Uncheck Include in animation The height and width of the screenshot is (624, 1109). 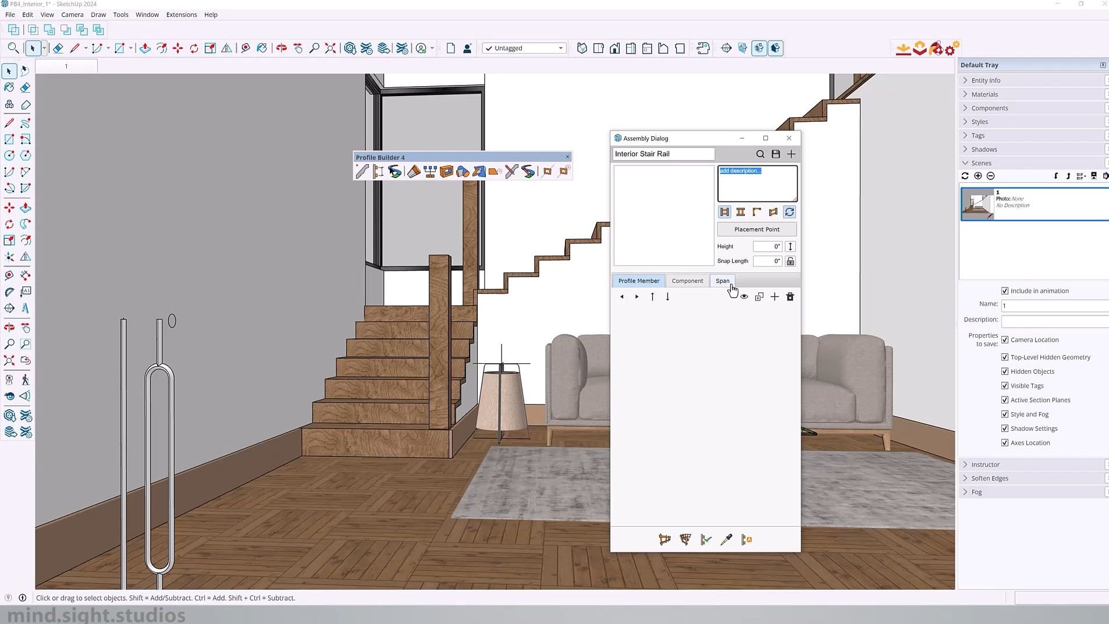1004,290
